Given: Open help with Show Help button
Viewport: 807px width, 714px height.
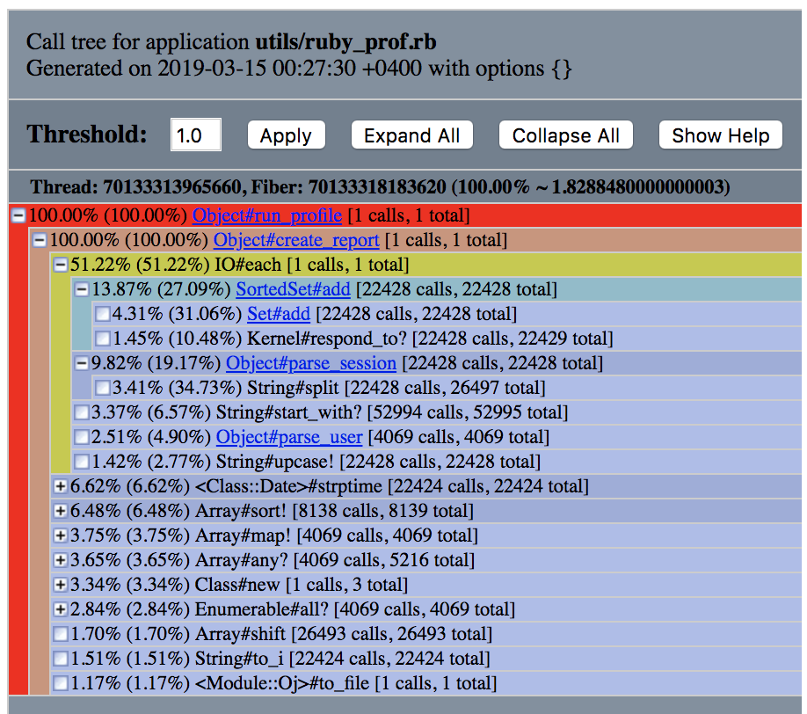Looking at the screenshot, I should (x=721, y=135).
